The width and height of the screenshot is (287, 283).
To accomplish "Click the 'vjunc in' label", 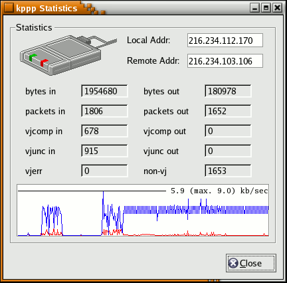I will [x=40, y=151].
